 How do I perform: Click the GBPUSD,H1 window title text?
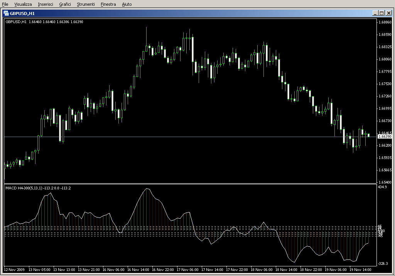[22, 13]
